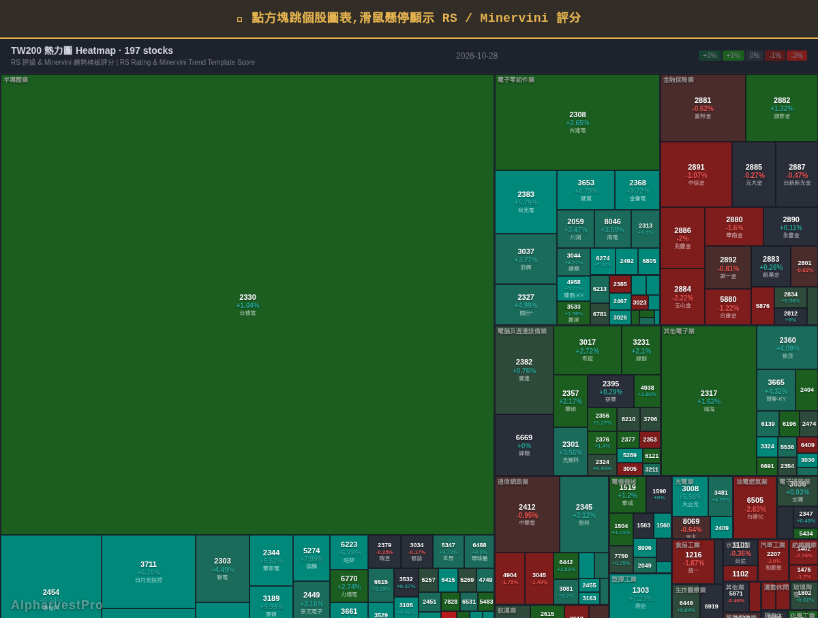818x618 pixels.
Task: Click the +1% legend swatch
Action: coord(733,56)
